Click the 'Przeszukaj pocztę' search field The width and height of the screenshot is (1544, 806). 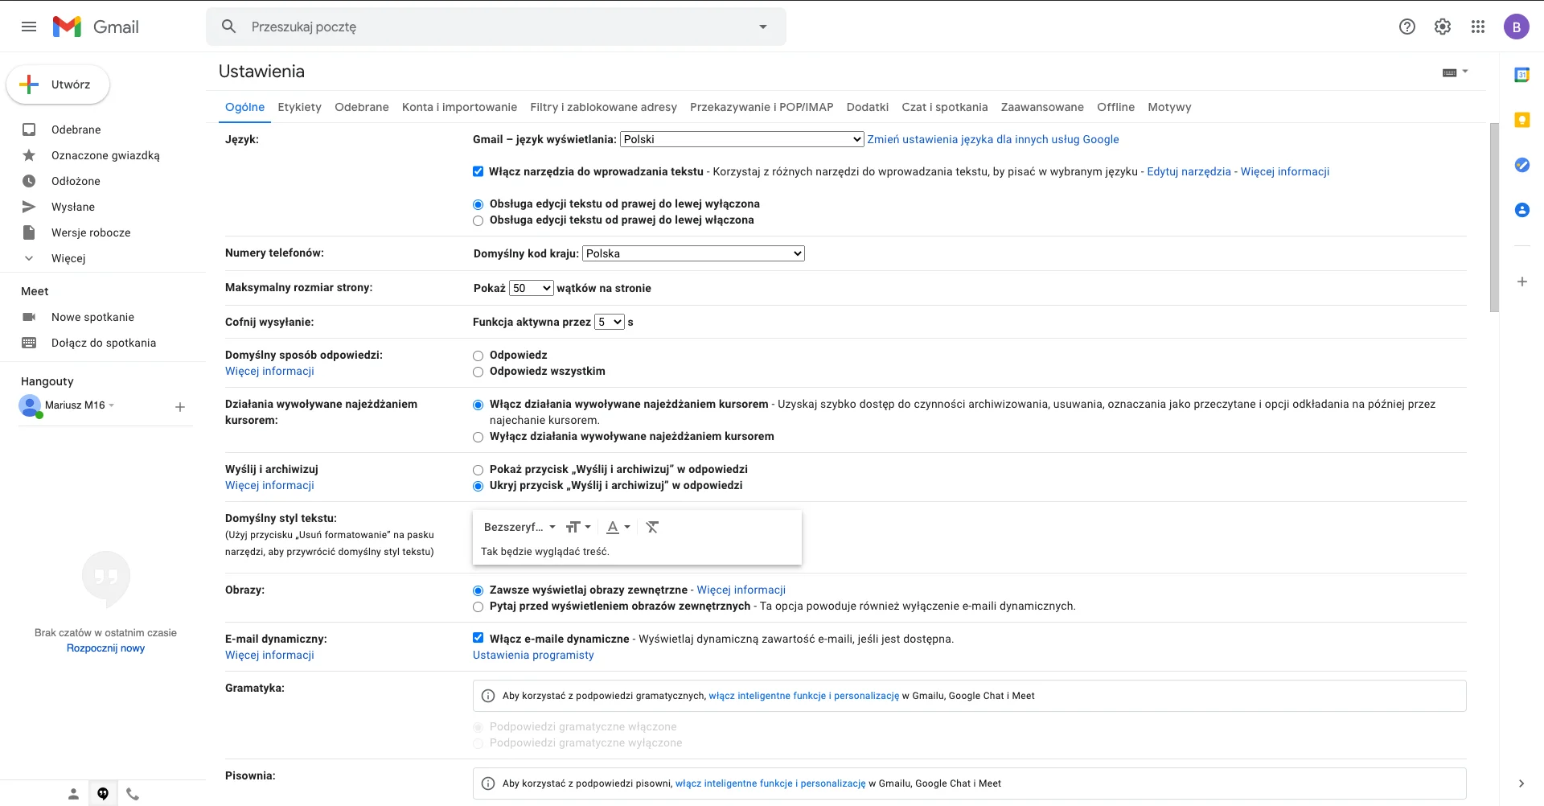tap(495, 27)
